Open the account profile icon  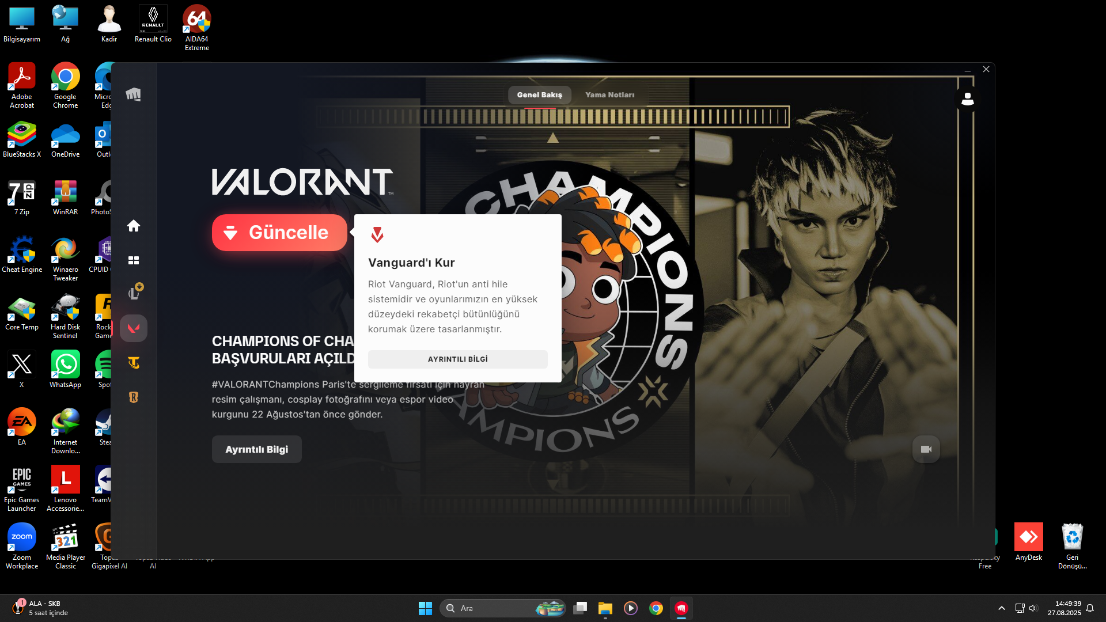click(968, 99)
